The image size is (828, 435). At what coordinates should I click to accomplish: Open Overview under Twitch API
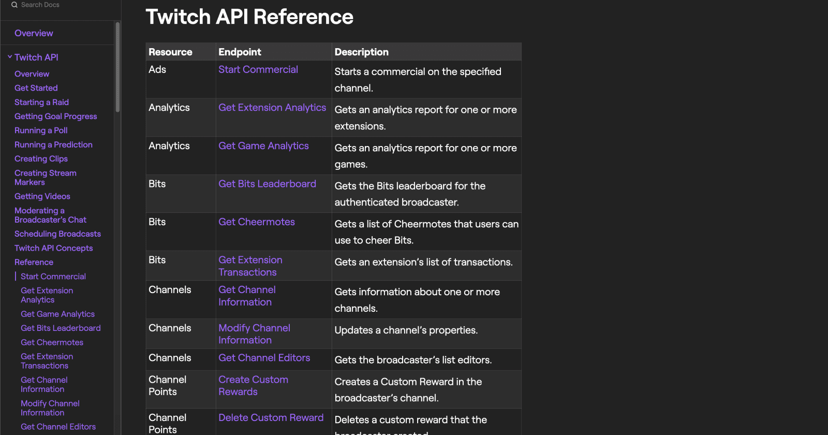[x=32, y=74]
